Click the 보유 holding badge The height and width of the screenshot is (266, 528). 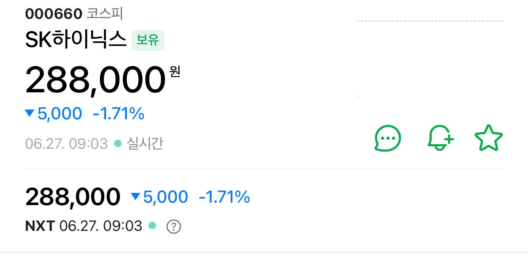(148, 40)
